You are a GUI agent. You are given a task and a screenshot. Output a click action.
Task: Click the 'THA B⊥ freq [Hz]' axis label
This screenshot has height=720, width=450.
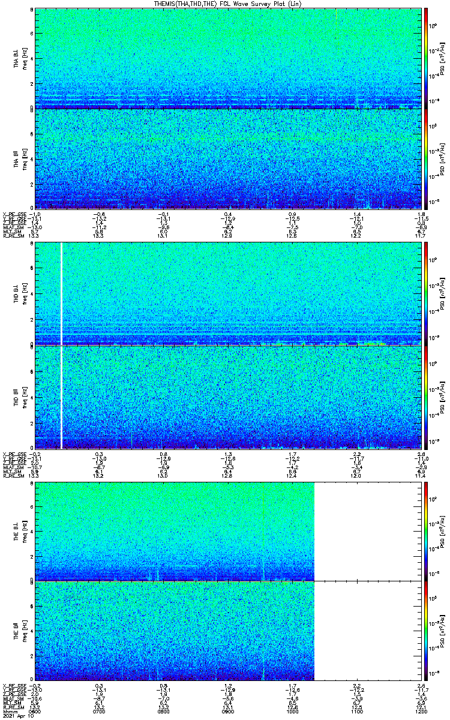[20, 58]
